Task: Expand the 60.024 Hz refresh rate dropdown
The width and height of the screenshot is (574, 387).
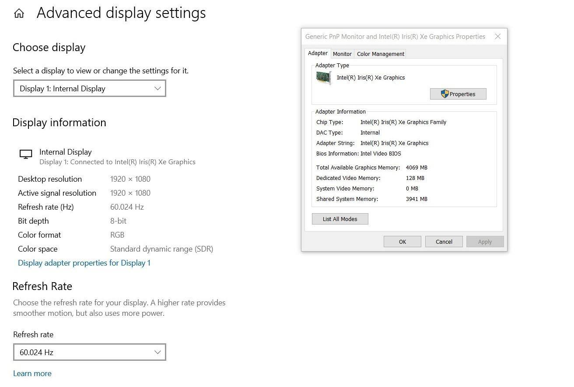Action: tap(90, 352)
